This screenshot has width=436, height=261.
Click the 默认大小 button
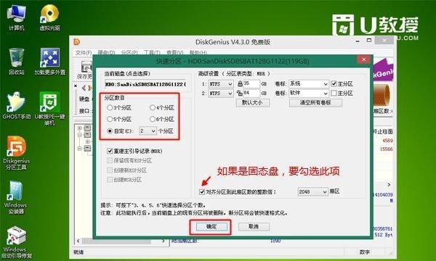252,103
